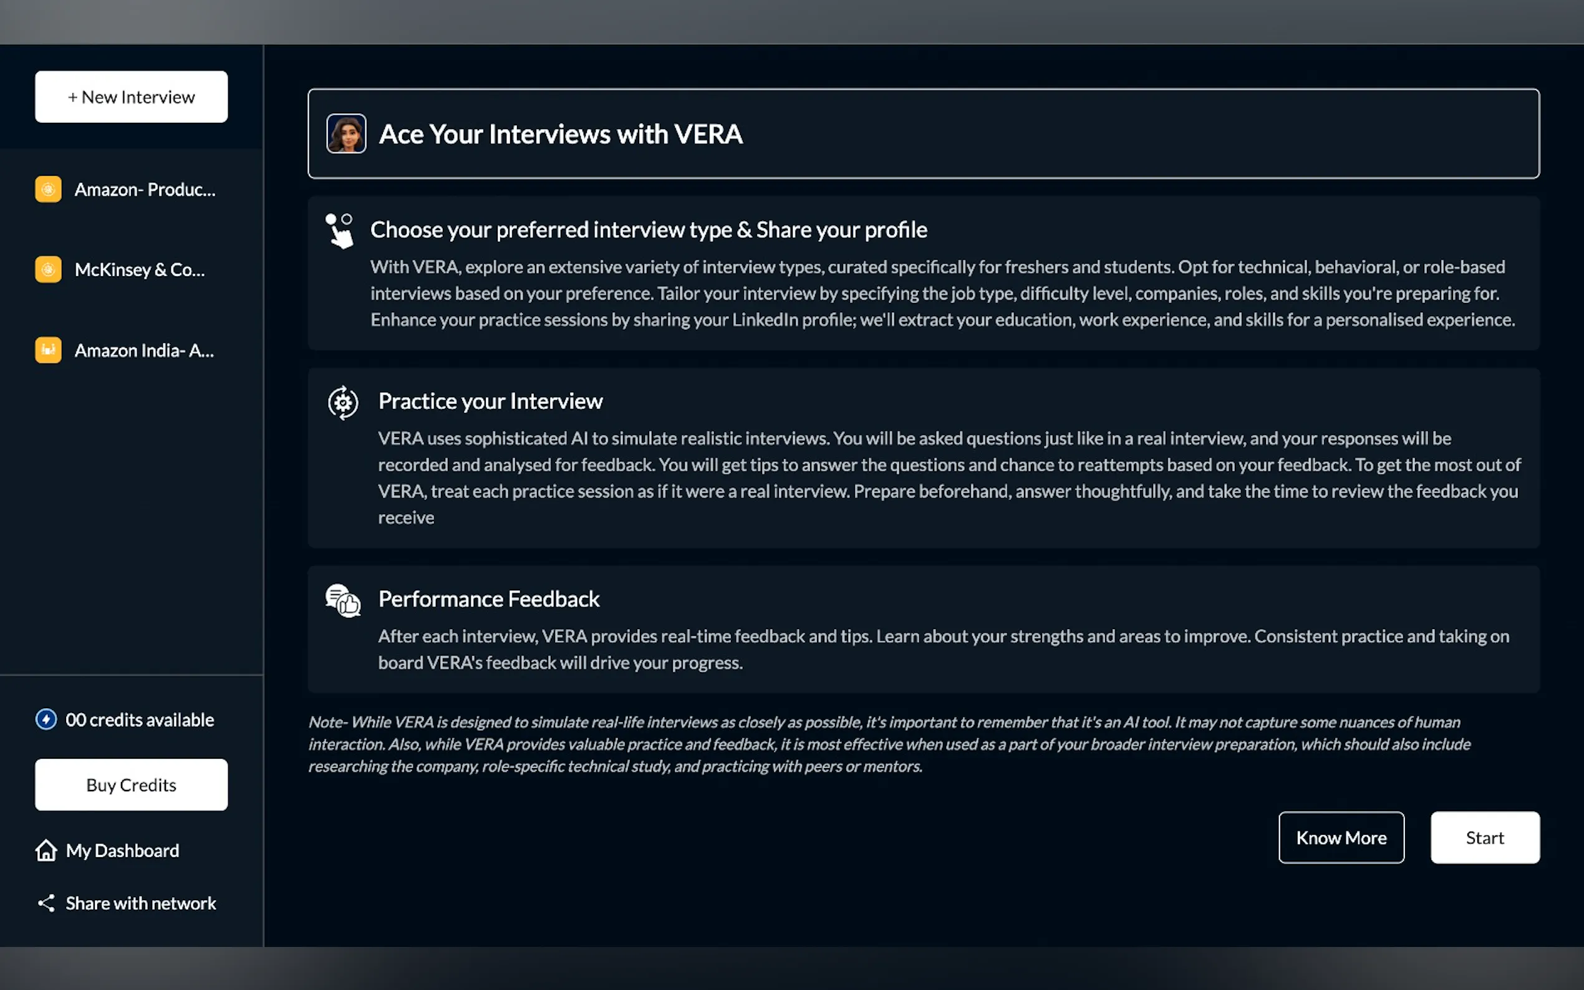Click the Performance Feedback thumbs-up icon
Screen dimensions: 1584x990
click(x=343, y=600)
